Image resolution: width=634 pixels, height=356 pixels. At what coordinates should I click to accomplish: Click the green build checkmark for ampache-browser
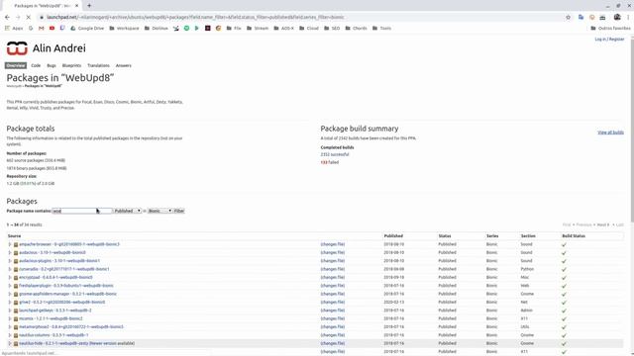click(x=564, y=244)
